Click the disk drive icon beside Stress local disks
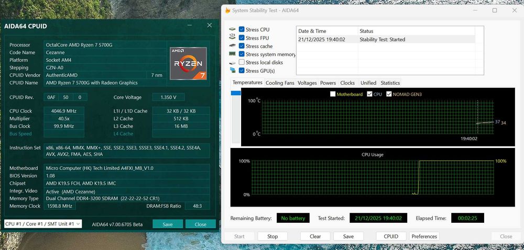This screenshot has height=250, width=524. tap(232, 62)
